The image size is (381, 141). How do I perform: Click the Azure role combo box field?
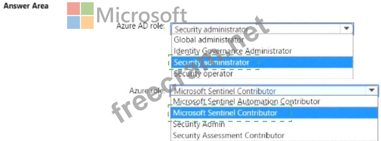266,91
